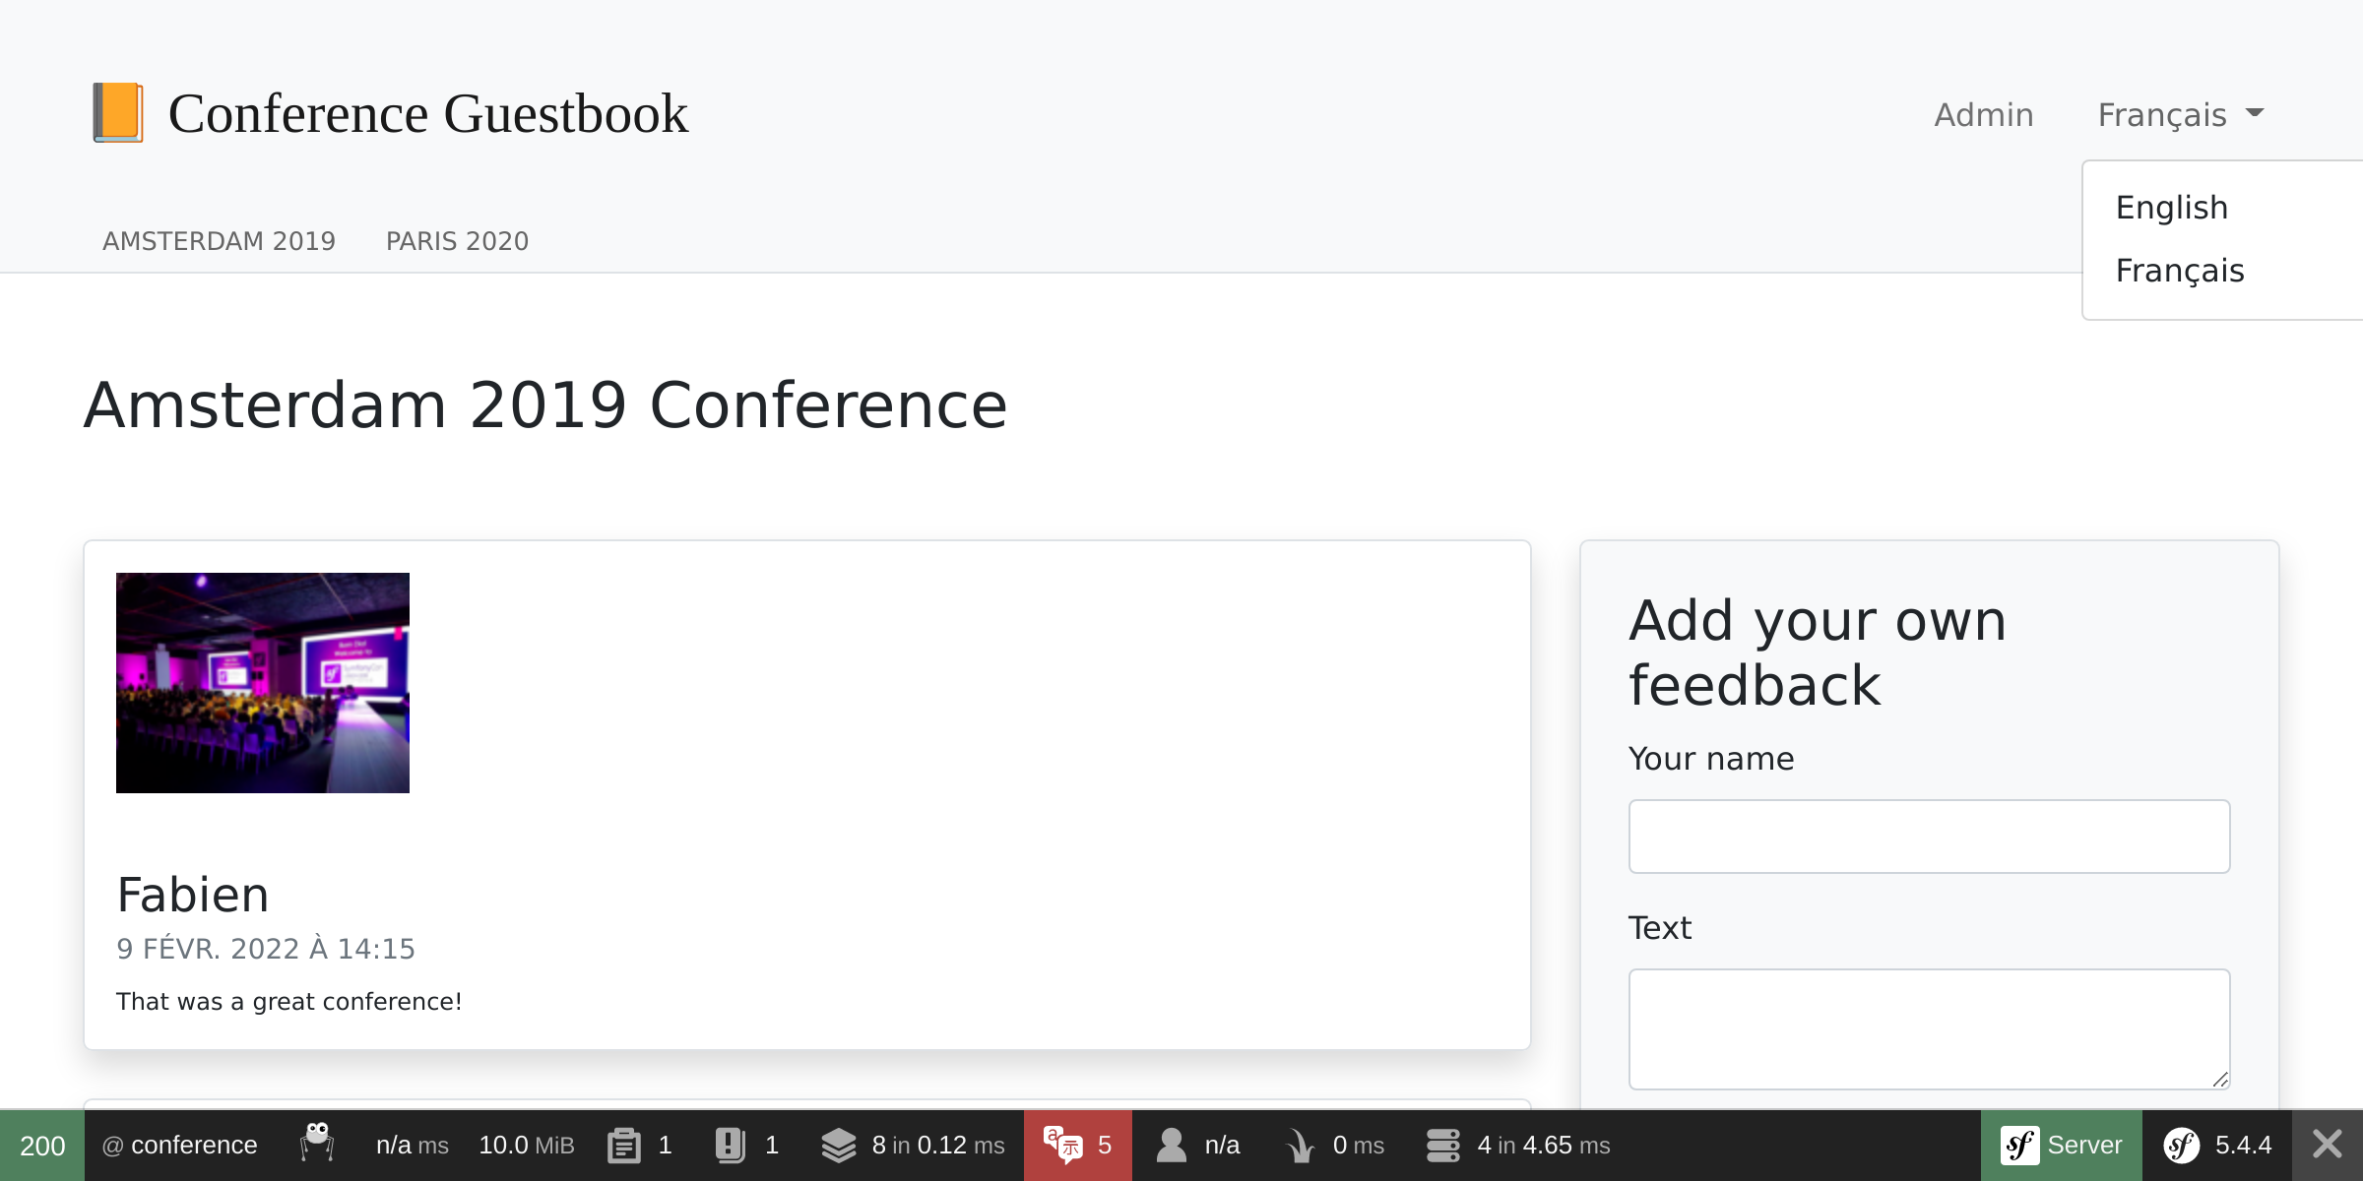Open the Symfony translation panel showing 5 missing messages
This screenshot has width=2363, height=1181.
pyautogui.click(x=1077, y=1145)
